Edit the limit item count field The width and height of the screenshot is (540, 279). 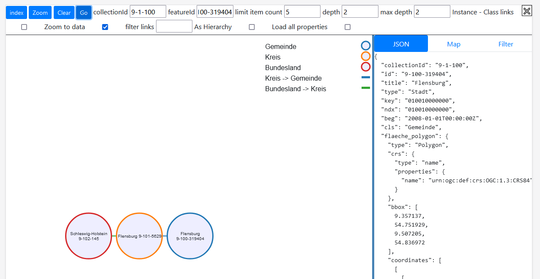click(302, 12)
